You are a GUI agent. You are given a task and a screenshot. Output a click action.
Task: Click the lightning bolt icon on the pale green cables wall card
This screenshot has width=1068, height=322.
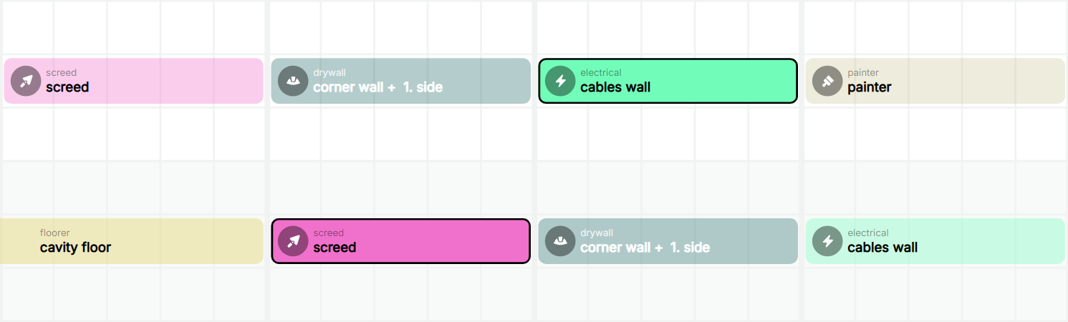coord(827,241)
